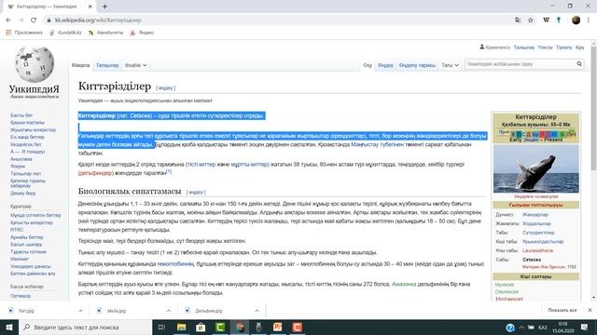Open the гемоглобиннің link

175,263
